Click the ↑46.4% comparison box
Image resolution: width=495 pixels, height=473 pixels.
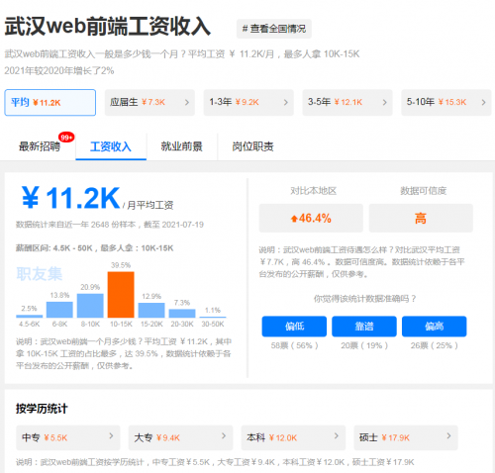[311, 218]
